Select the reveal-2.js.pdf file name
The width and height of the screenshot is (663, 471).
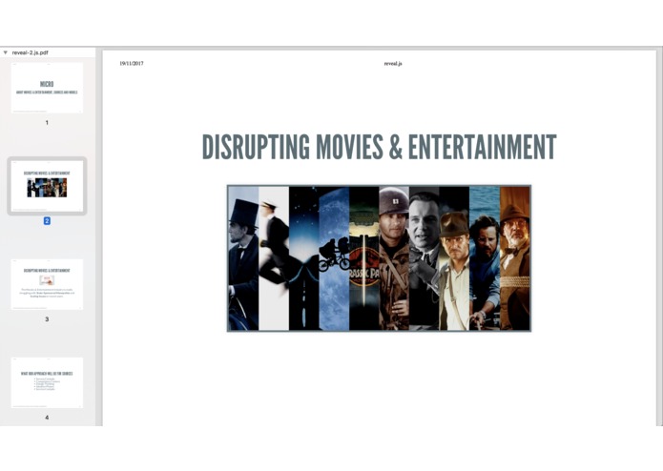(x=30, y=52)
